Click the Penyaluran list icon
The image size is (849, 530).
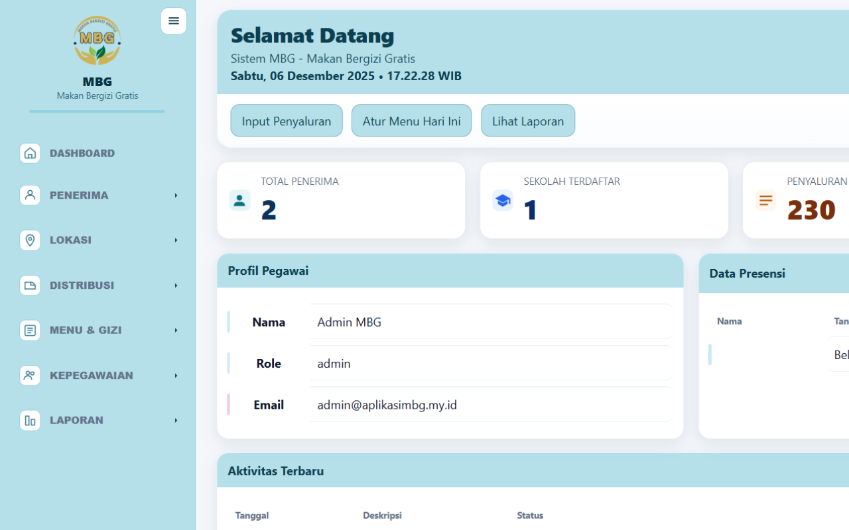coord(765,200)
